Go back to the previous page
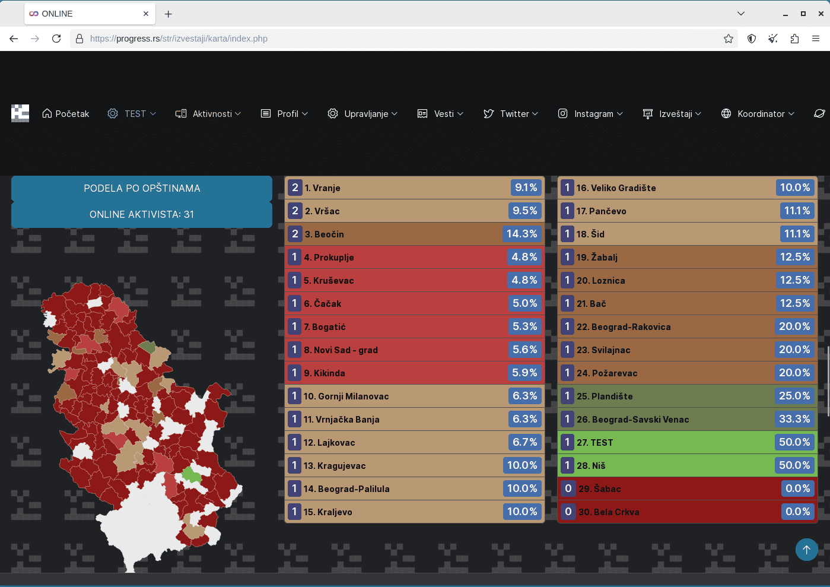The height and width of the screenshot is (587, 830). 14,39
